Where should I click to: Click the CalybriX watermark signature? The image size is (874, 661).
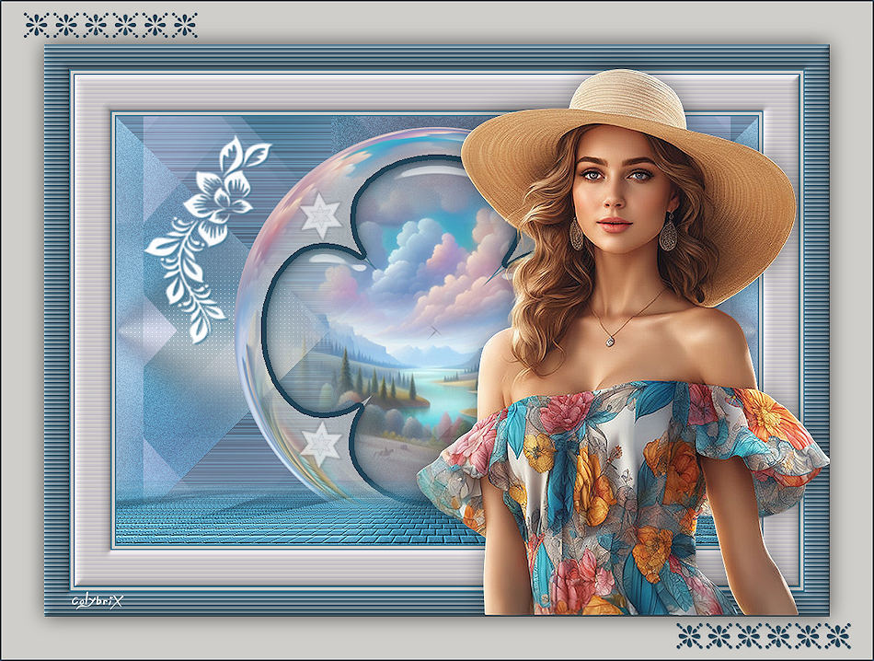click(98, 601)
